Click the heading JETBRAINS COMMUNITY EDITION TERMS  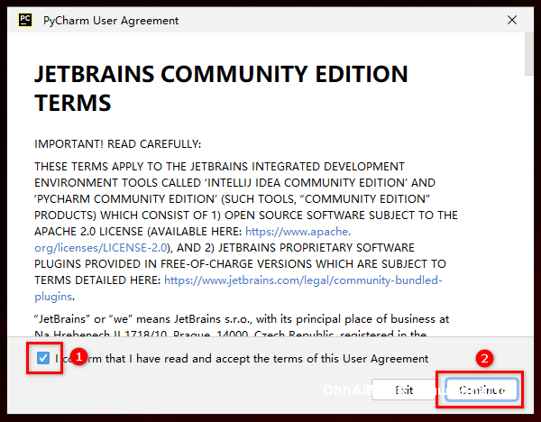pyautogui.click(x=221, y=88)
